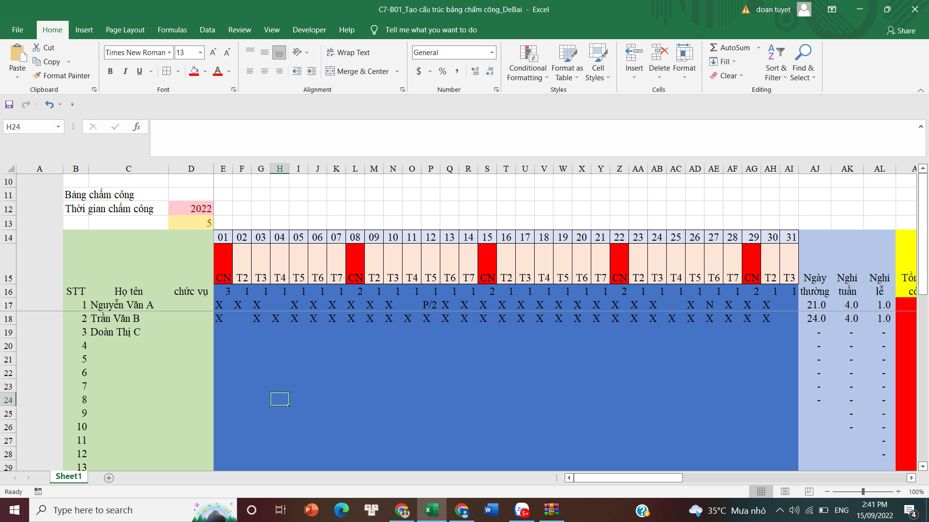Open the General number format dropdown

pyautogui.click(x=492, y=52)
